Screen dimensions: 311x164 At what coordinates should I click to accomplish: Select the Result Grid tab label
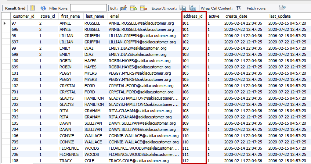point(15,8)
